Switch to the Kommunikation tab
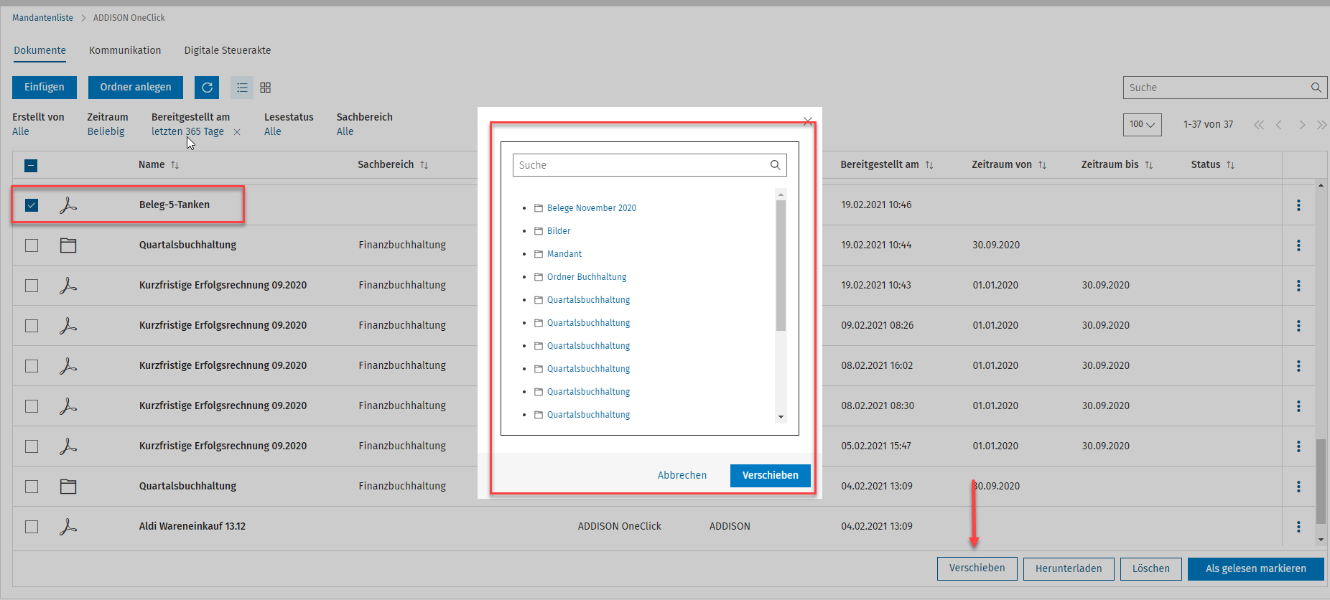 (125, 50)
